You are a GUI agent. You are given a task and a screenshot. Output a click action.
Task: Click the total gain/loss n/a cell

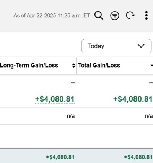149,116
